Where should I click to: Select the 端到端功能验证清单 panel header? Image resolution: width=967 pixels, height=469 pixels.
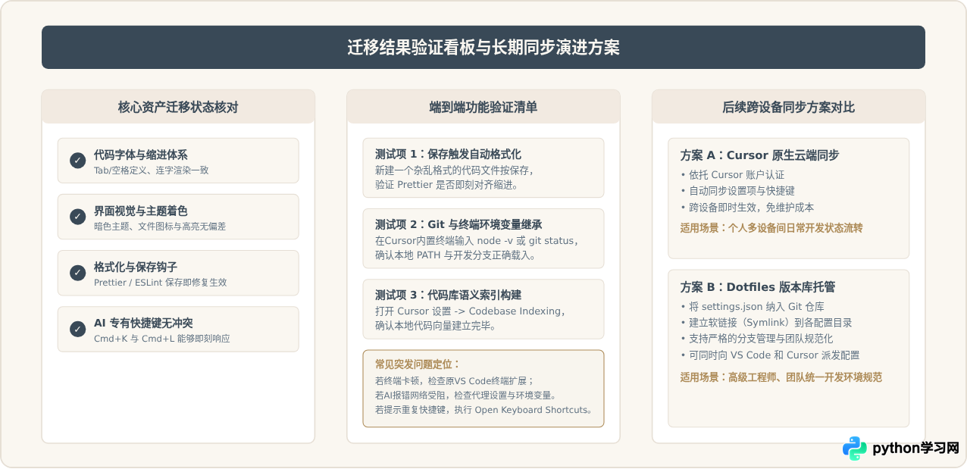click(x=483, y=107)
